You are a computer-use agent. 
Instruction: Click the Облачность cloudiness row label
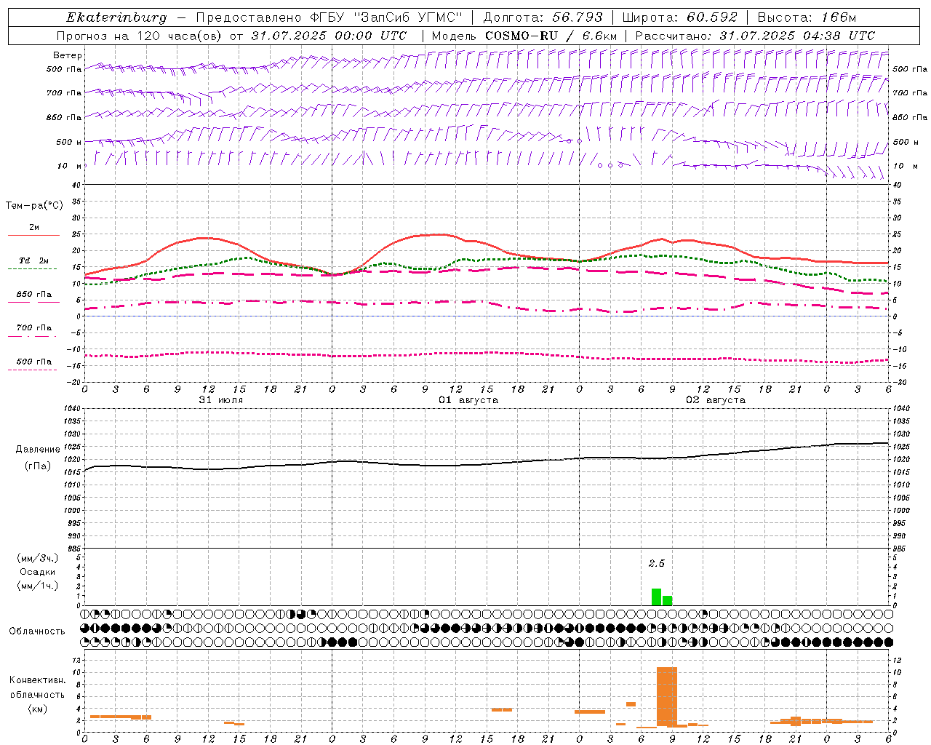point(37,631)
